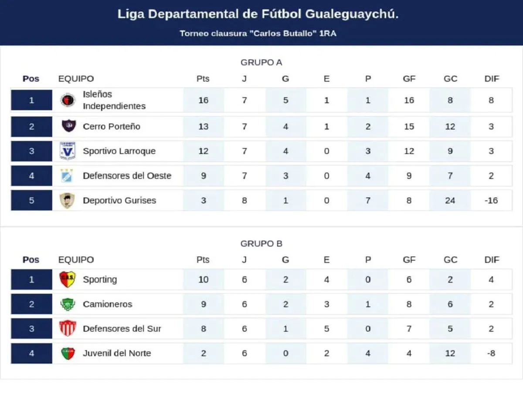The height and width of the screenshot is (394, 523).
Task: Click the Isleños Independientes team crest
Action: click(x=68, y=100)
